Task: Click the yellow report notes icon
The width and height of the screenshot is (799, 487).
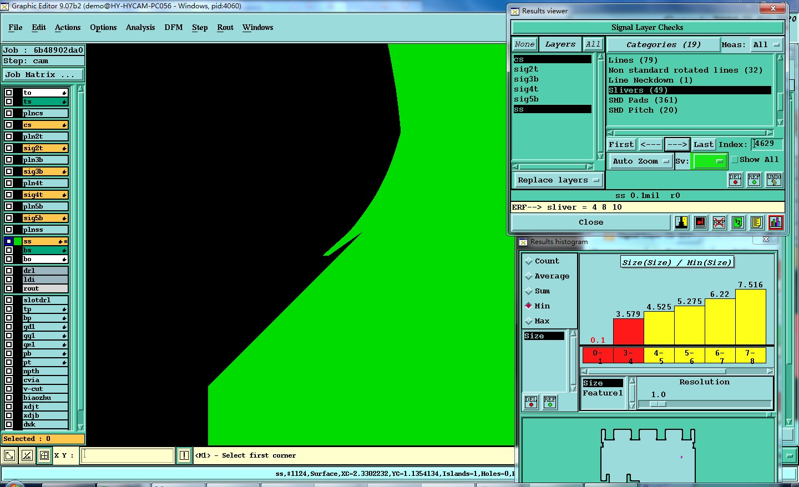Action: pyautogui.click(x=756, y=222)
